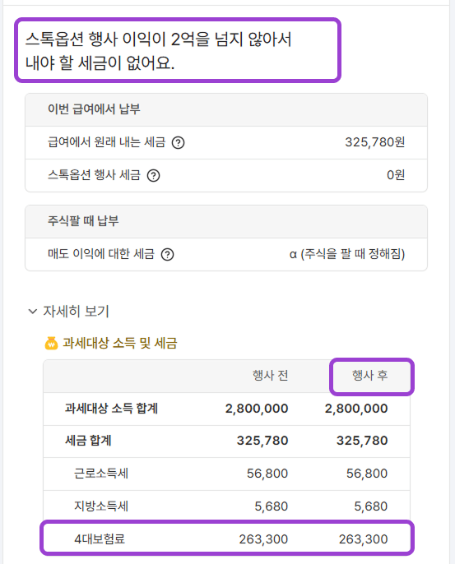Click the money bag icon near 과세대상 소득
The width and height of the screenshot is (455, 564).
coord(51,343)
